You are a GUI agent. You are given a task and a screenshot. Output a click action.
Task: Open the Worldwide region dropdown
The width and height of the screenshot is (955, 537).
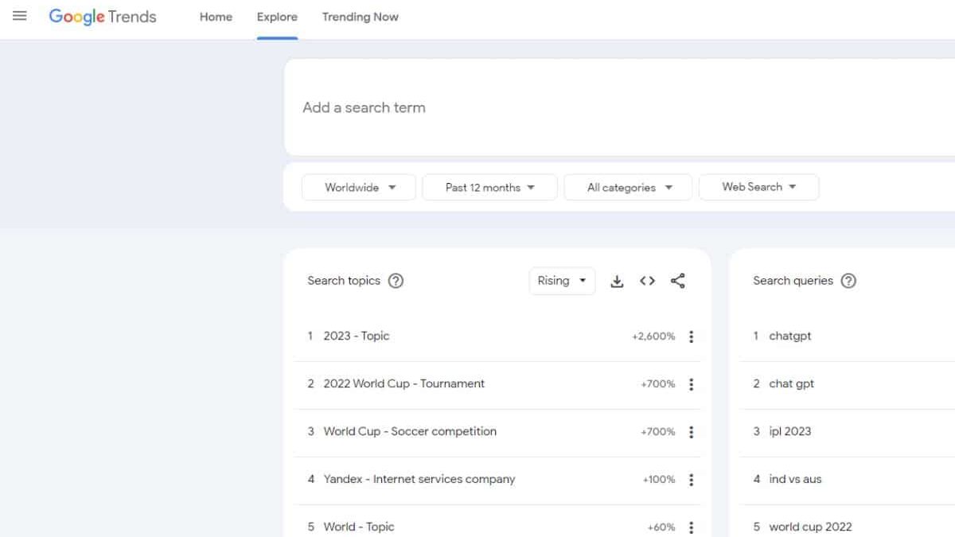click(x=359, y=188)
